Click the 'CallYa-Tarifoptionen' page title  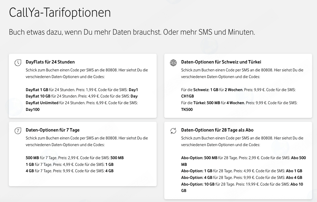(60, 12)
